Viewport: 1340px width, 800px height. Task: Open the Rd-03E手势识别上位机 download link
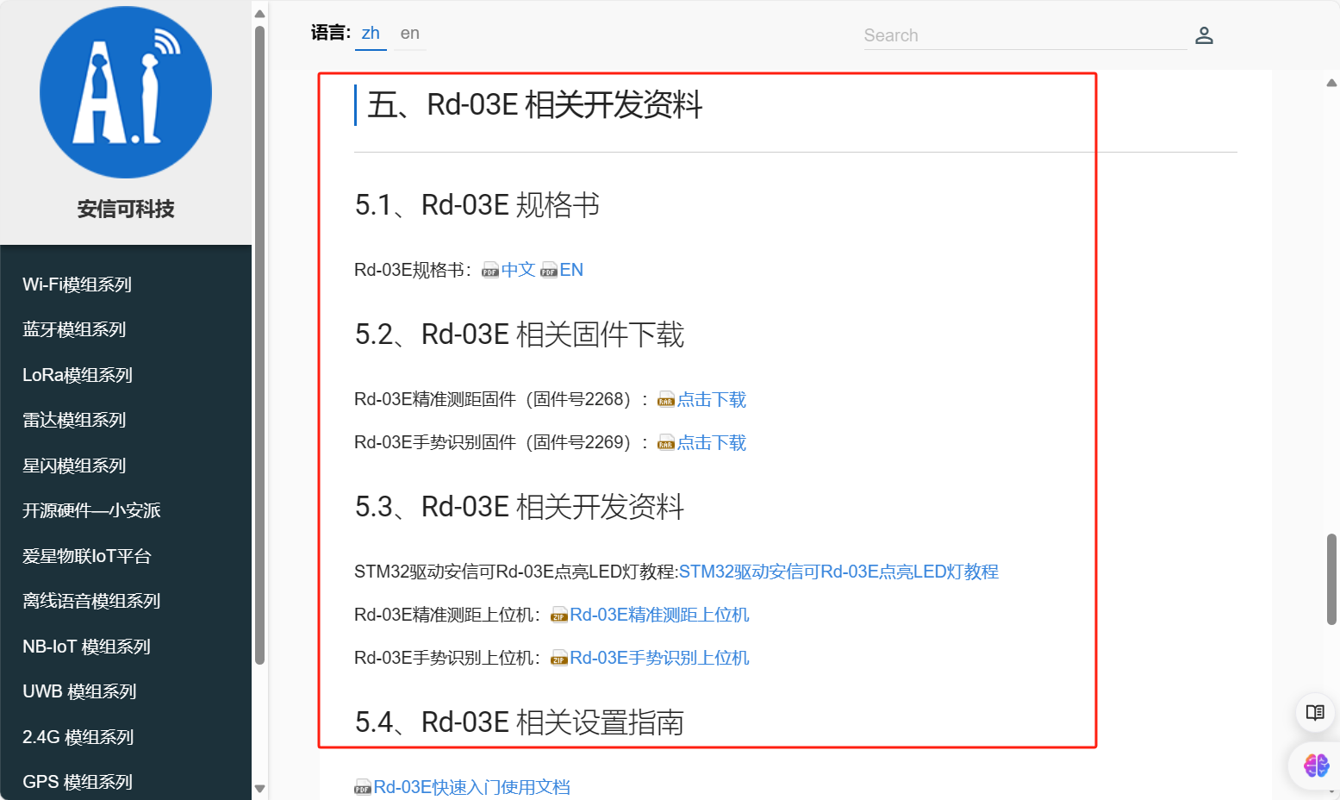click(x=660, y=658)
